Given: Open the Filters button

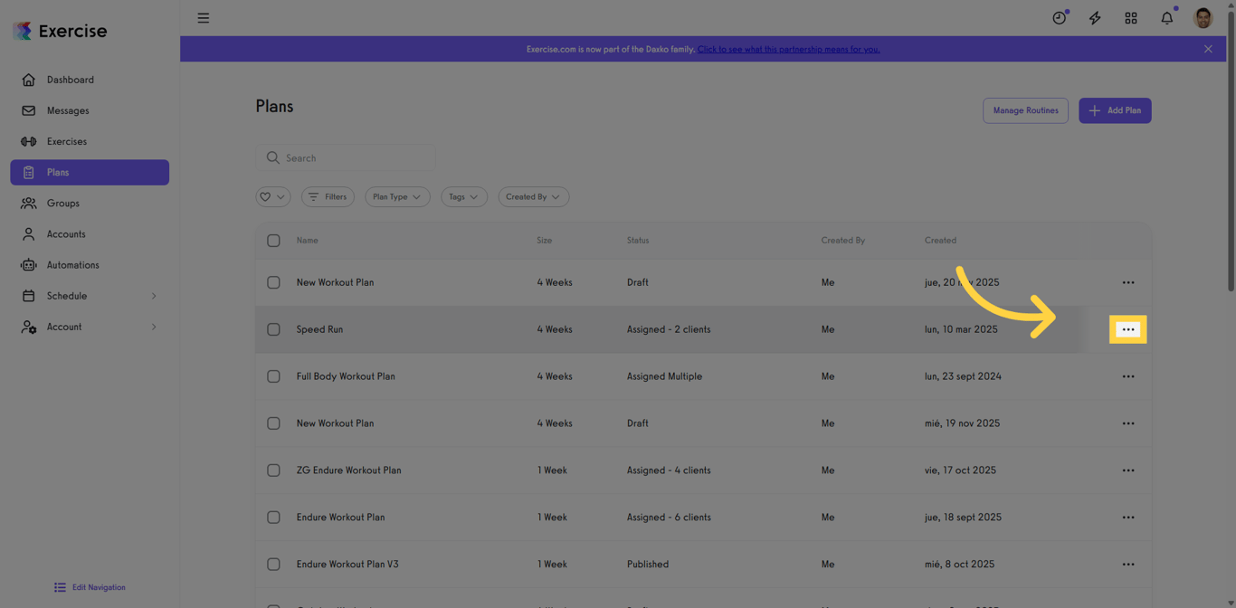Looking at the screenshot, I should click(x=328, y=196).
